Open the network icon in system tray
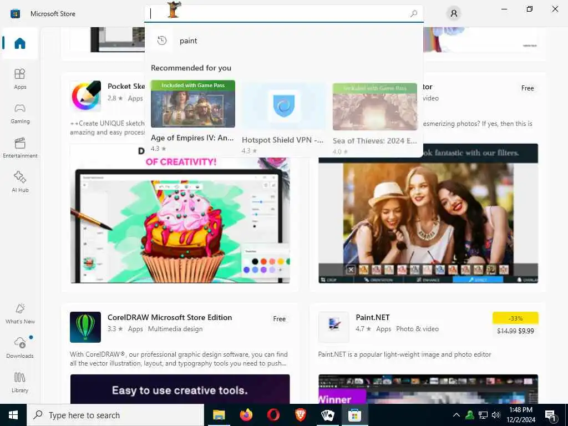 point(483,415)
